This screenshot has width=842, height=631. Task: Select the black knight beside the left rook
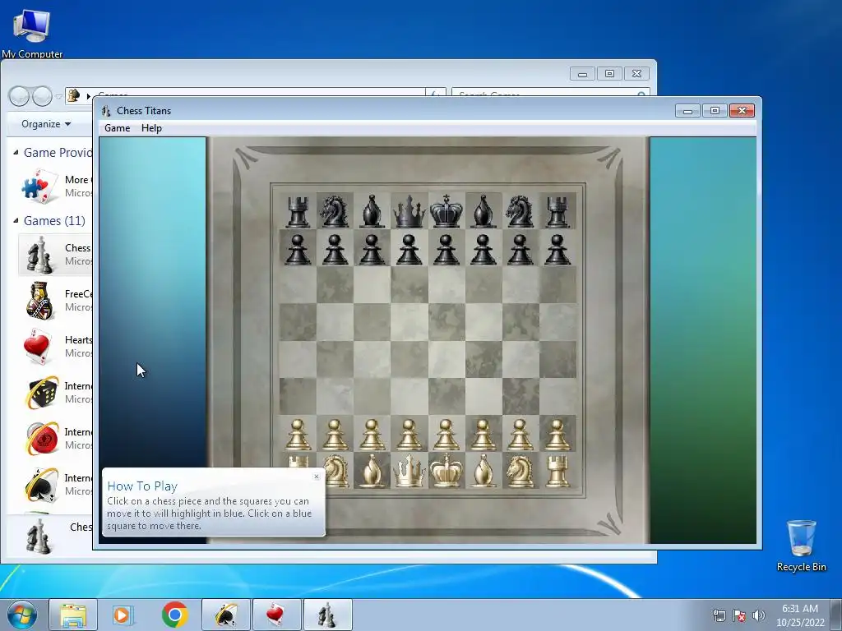pos(335,211)
